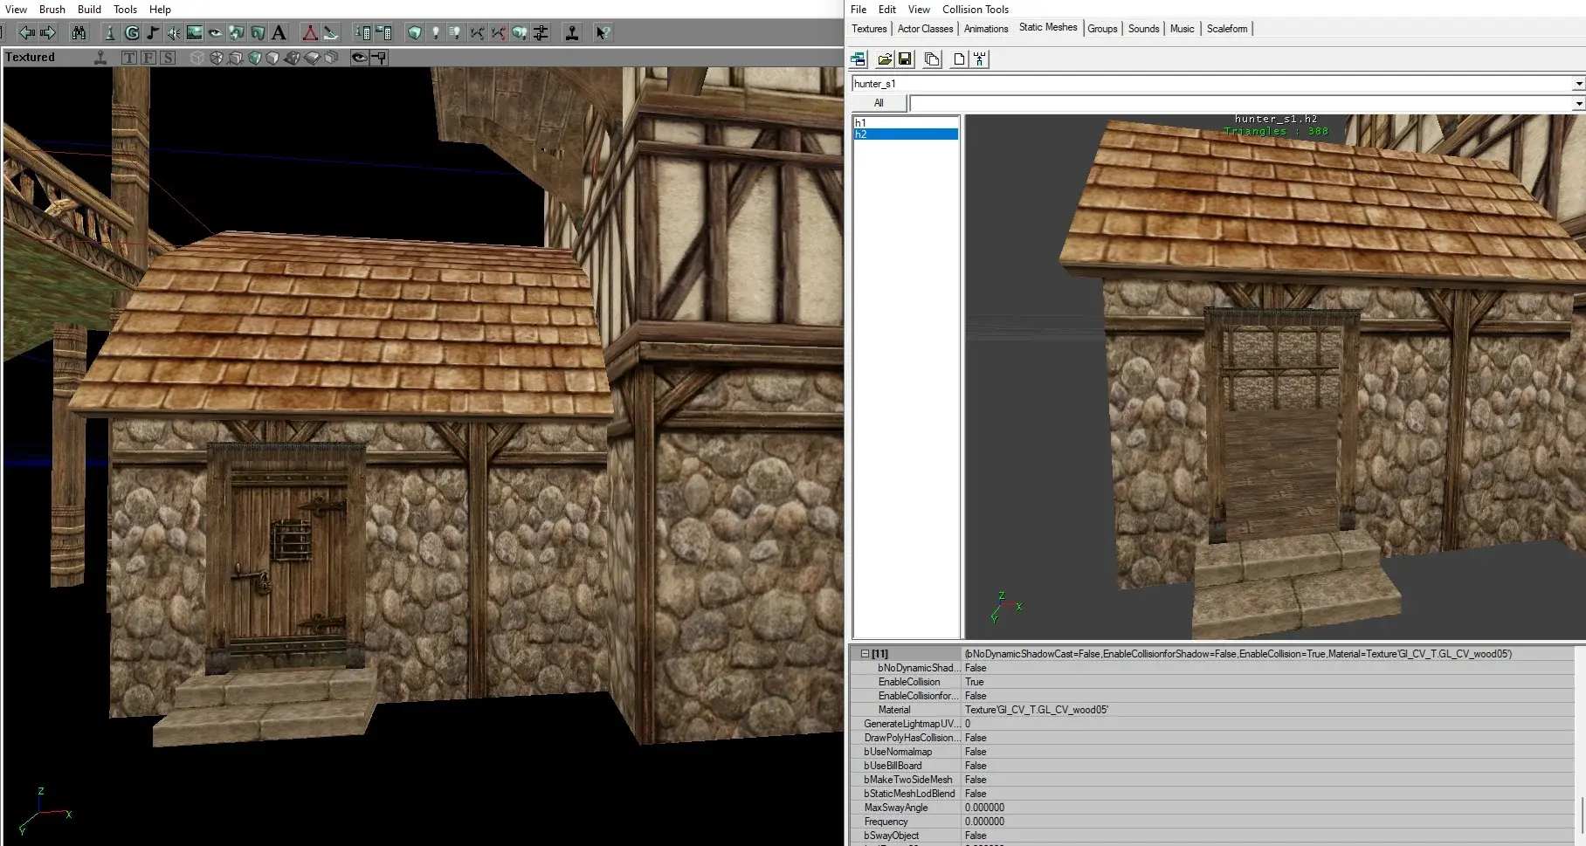The image size is (1586, 846).
Task: Open the 2D Shape Editor triangle icon
Action: (x=310, y=33)
